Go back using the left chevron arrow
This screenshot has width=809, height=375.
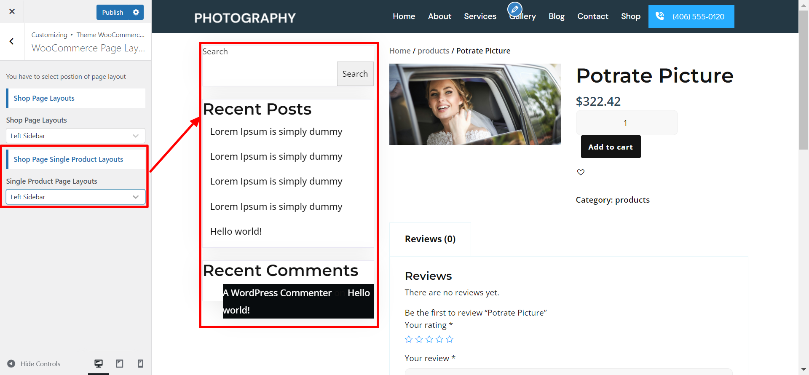click(12, 41)
